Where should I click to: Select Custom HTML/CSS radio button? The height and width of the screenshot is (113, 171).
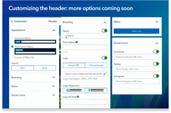pos(12,58)
